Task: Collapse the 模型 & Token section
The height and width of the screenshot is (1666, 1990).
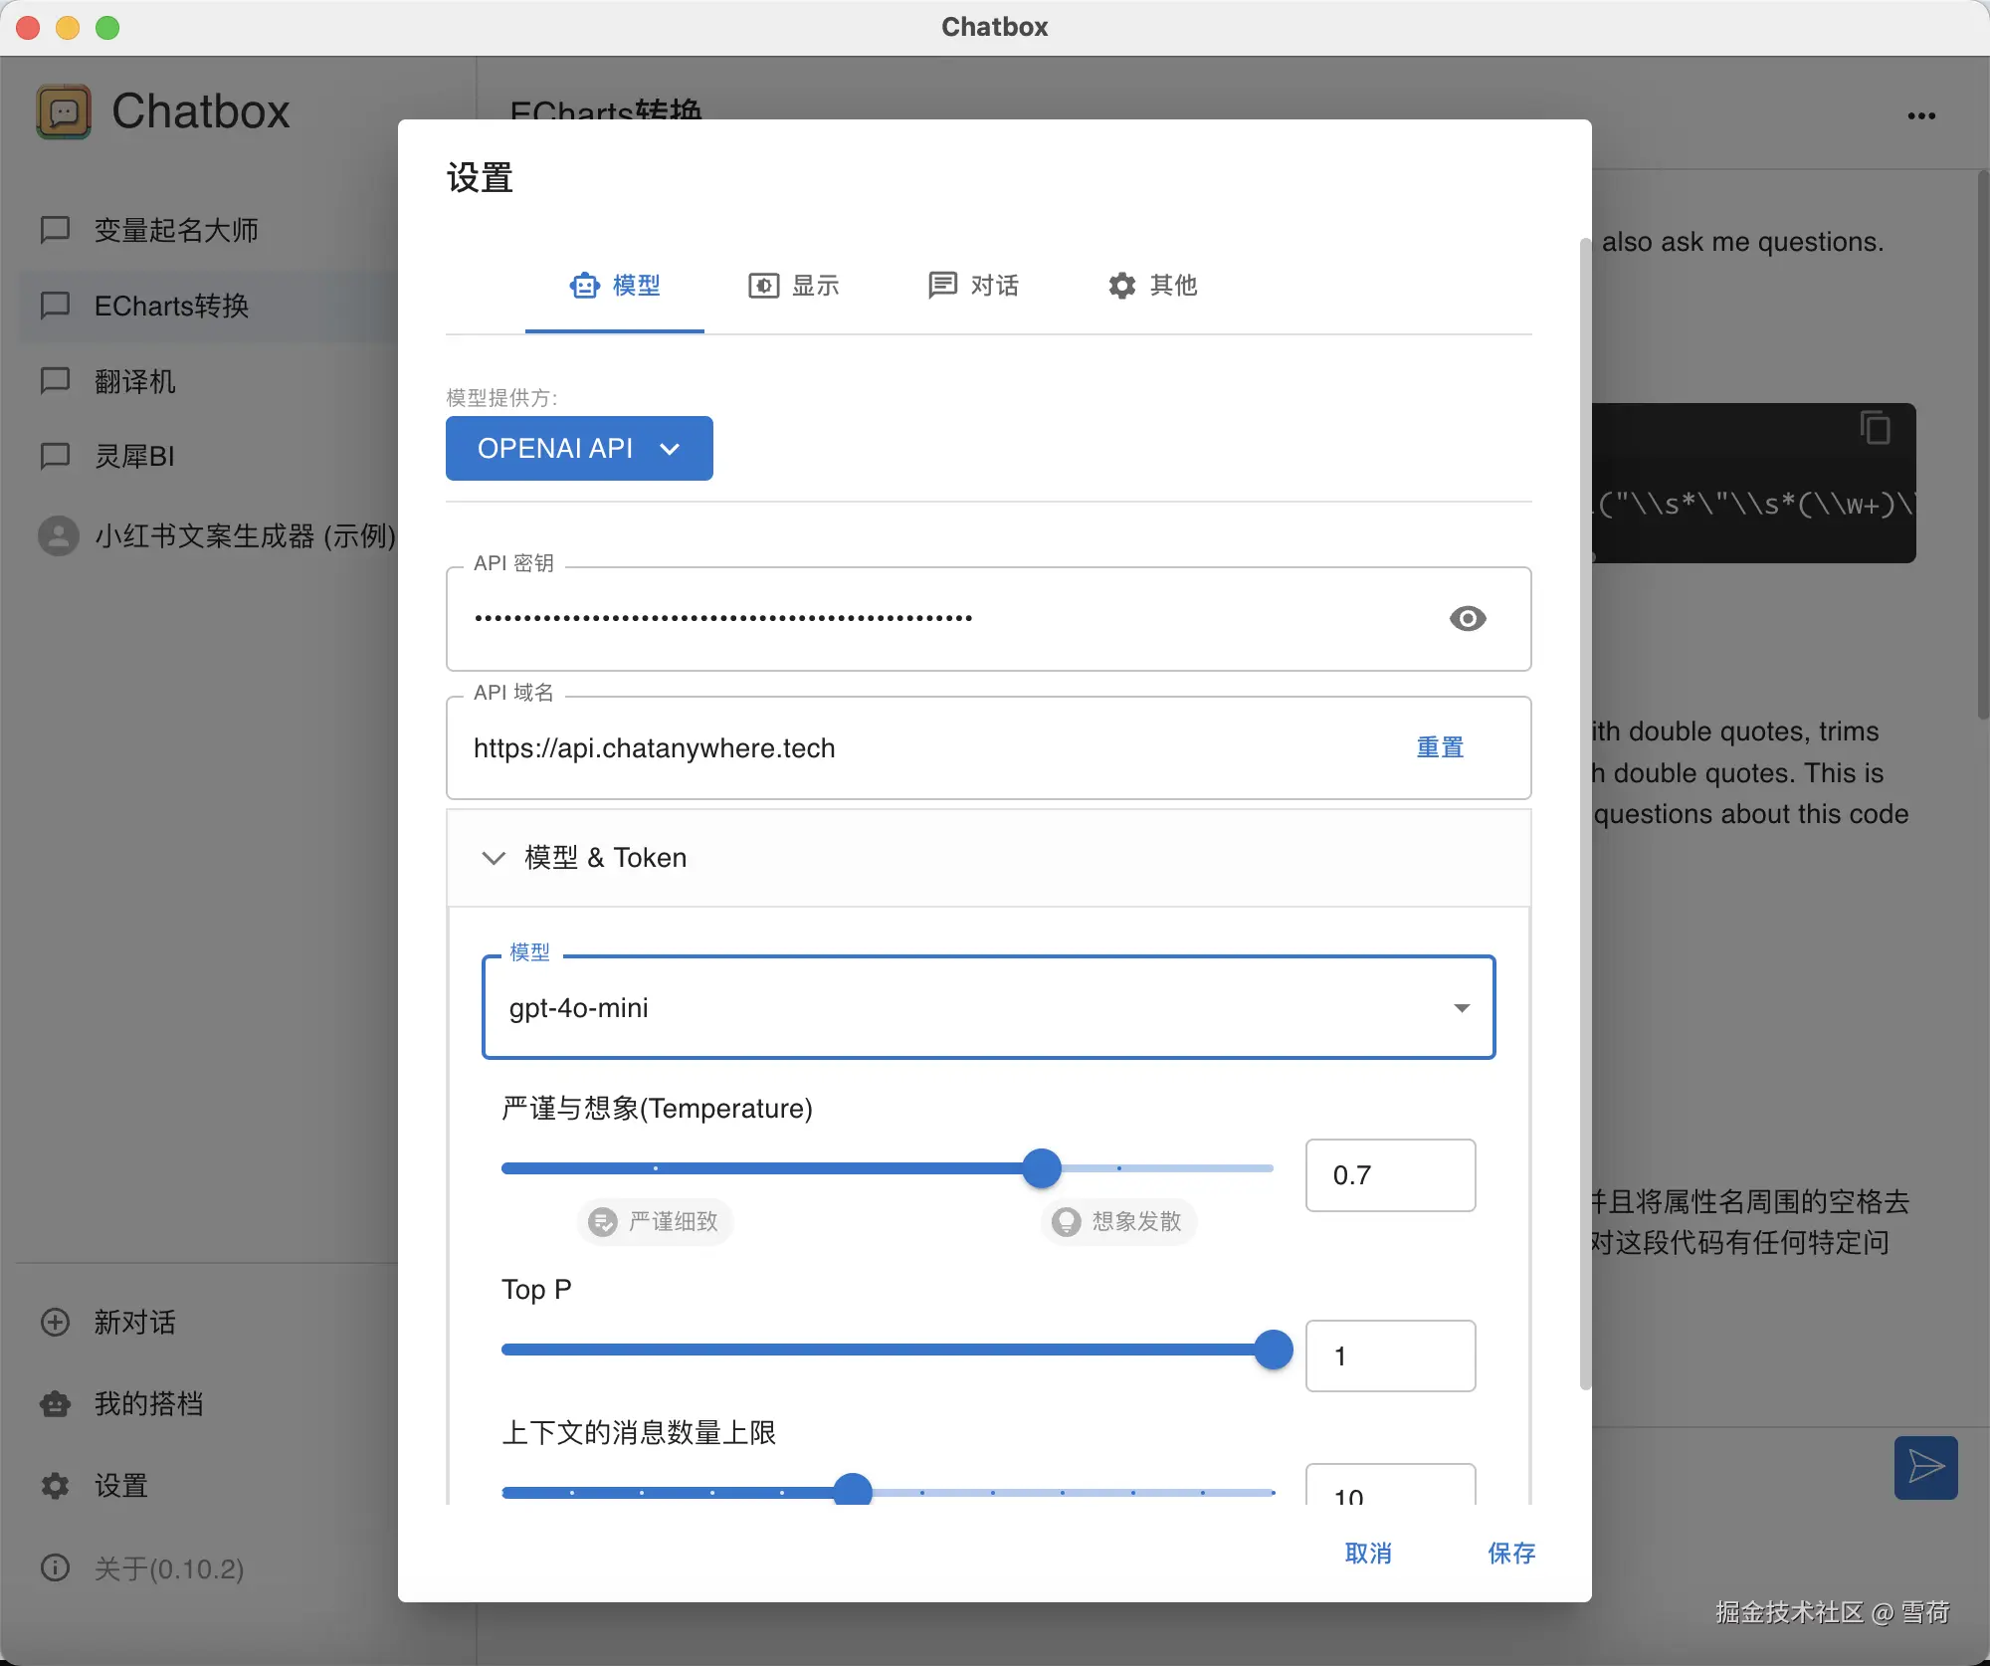Action: pos(494,858)
